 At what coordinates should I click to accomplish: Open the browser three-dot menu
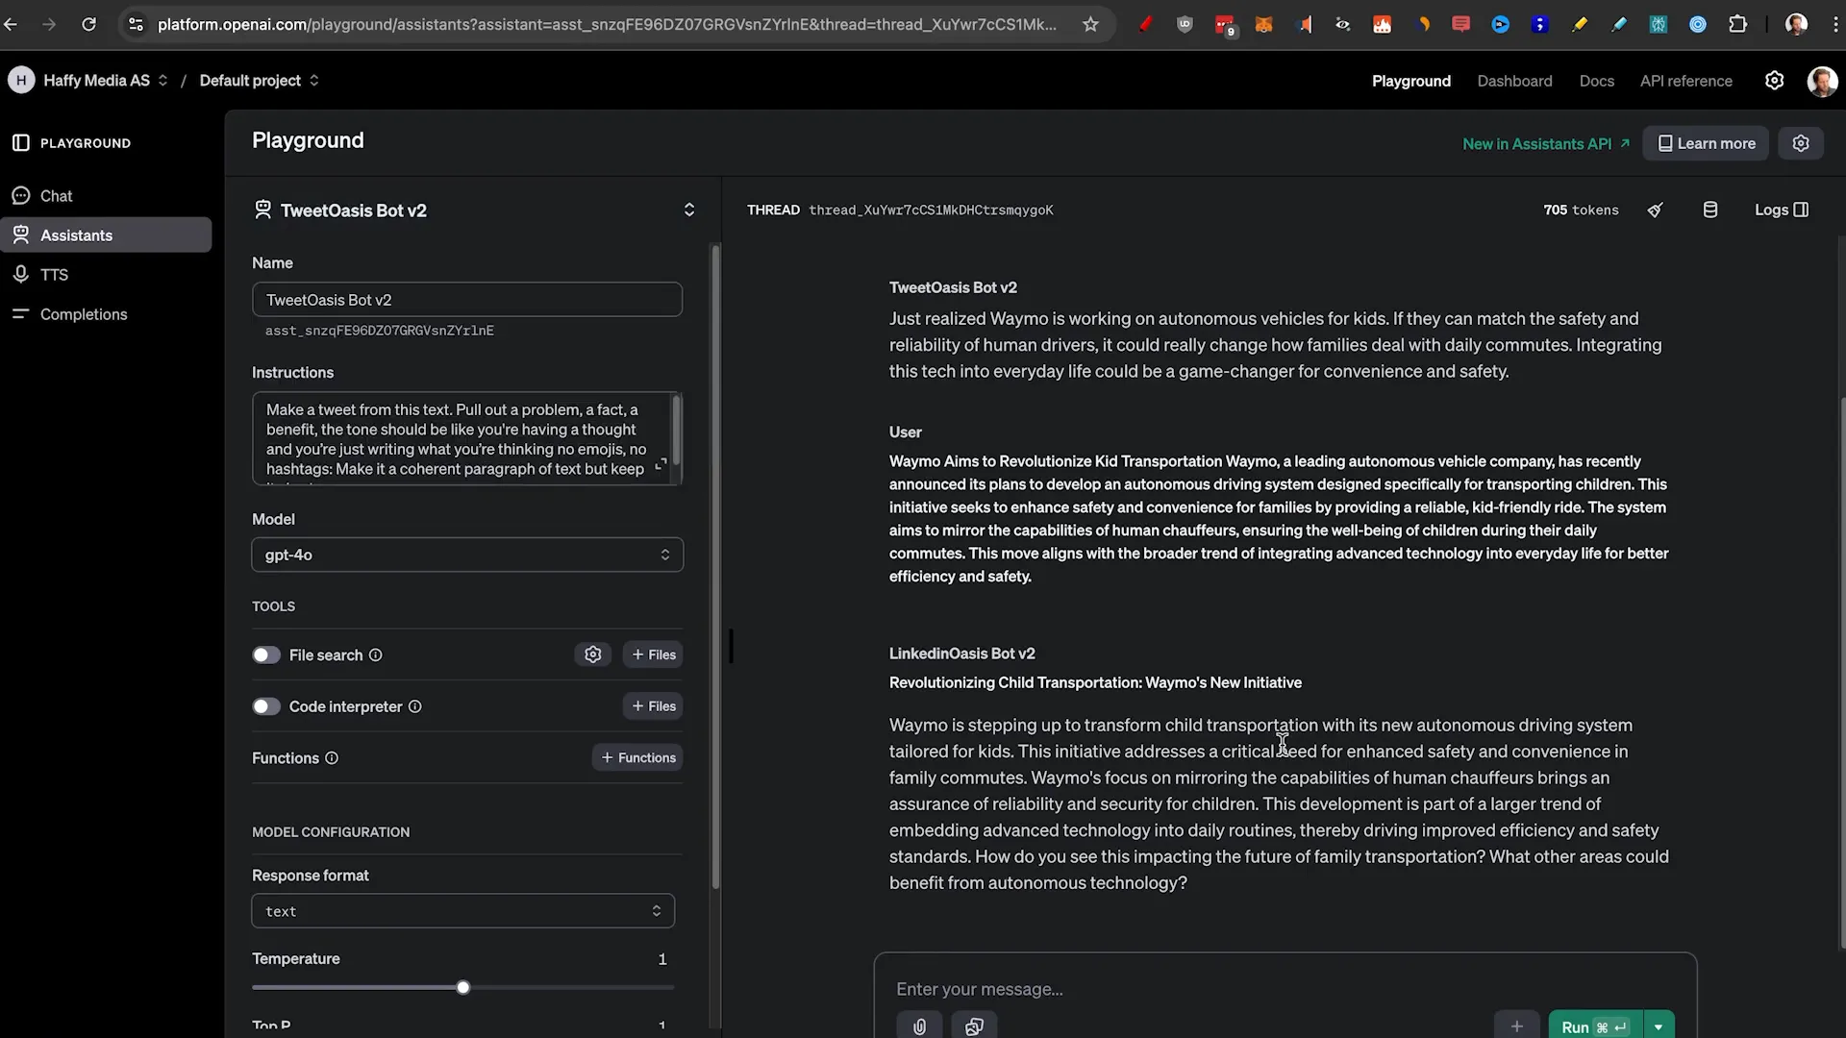1834,24
